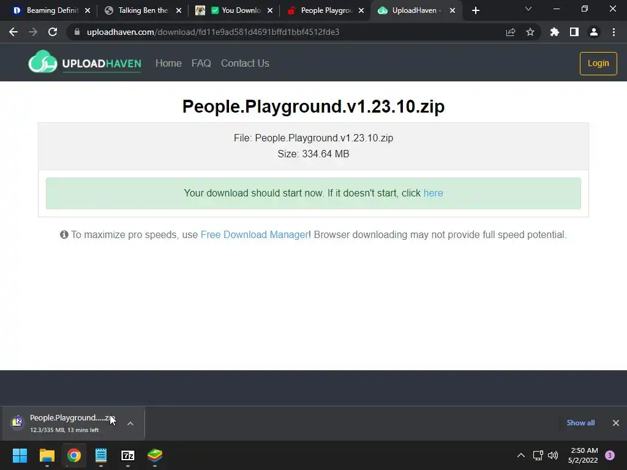Go to the Home nav link
Image resolution: width=627 pixels, height=470 pixels.
tap(168, 63)
